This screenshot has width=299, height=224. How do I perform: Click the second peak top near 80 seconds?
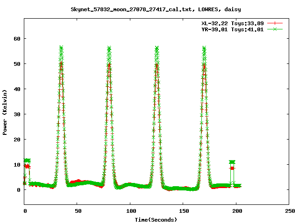point(109,48)
